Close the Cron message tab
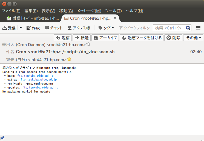The width and height of the screenshot is (204, 141). click(115, 18)
